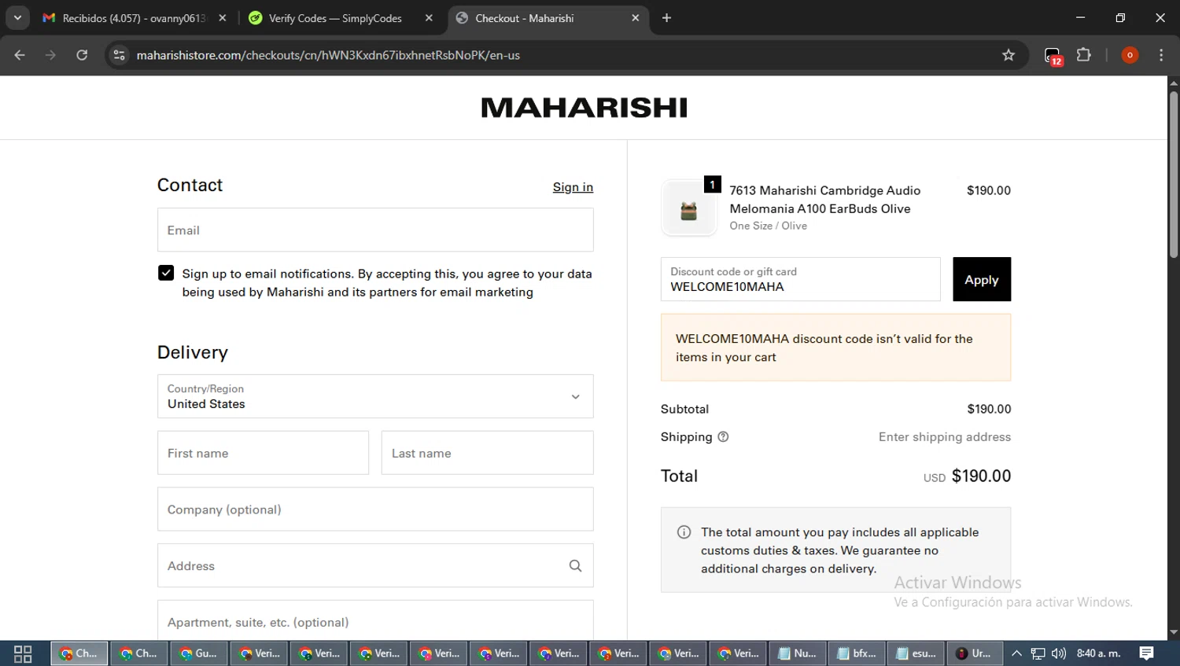
Task: Reload the checkout page
Action: point(82,55)
